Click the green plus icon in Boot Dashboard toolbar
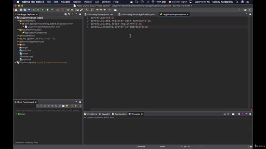The height and width of the screenshot is (149, 266). [76, 106]
